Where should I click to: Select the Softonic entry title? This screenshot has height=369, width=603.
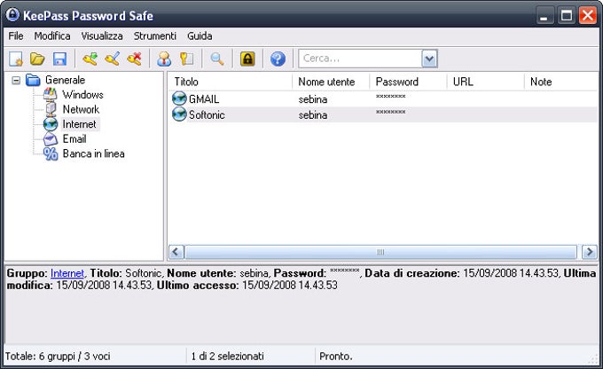coord(207,114)
